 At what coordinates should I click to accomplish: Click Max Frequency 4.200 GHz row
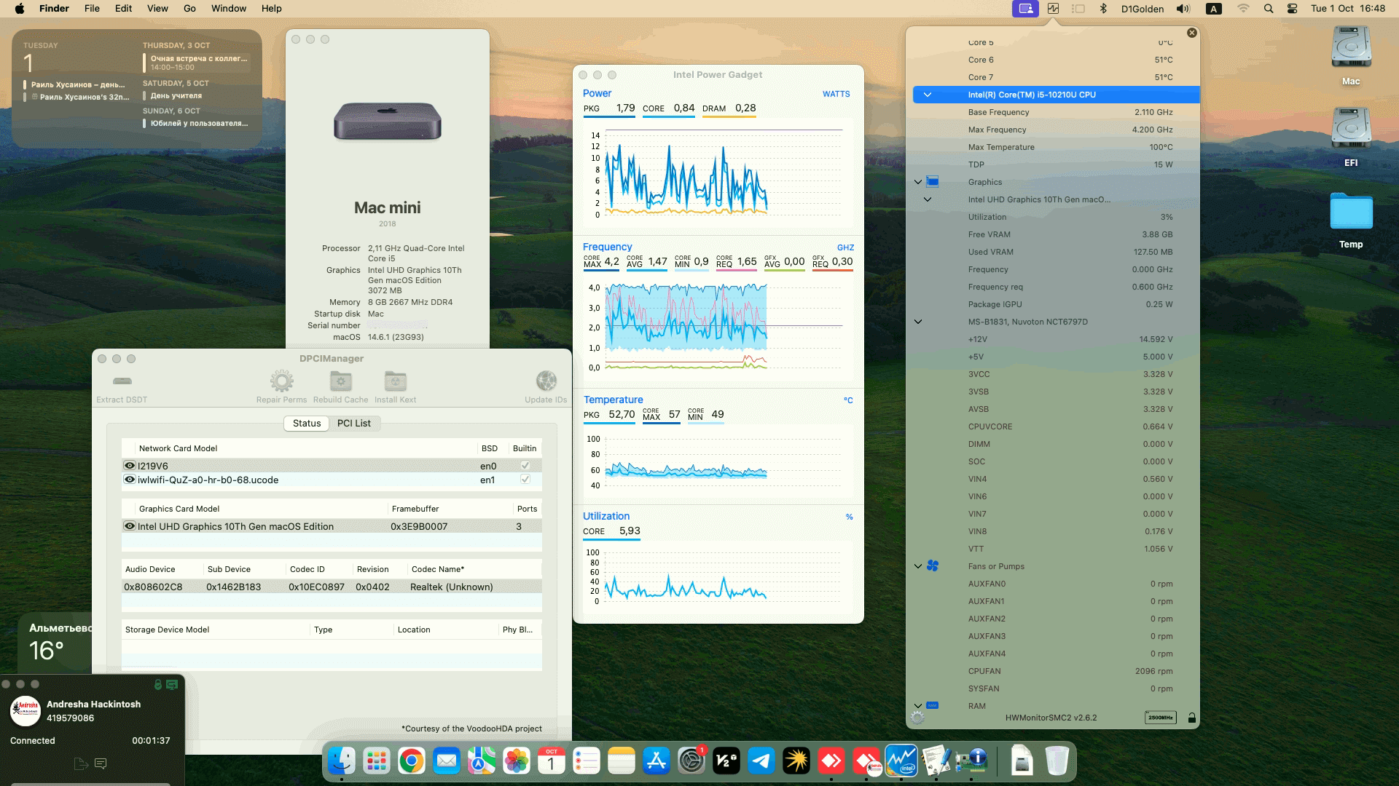coord(1055,130)
